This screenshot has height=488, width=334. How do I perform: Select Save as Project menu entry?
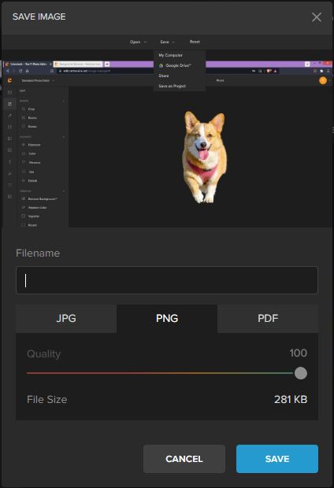click(x=172, y=86)
